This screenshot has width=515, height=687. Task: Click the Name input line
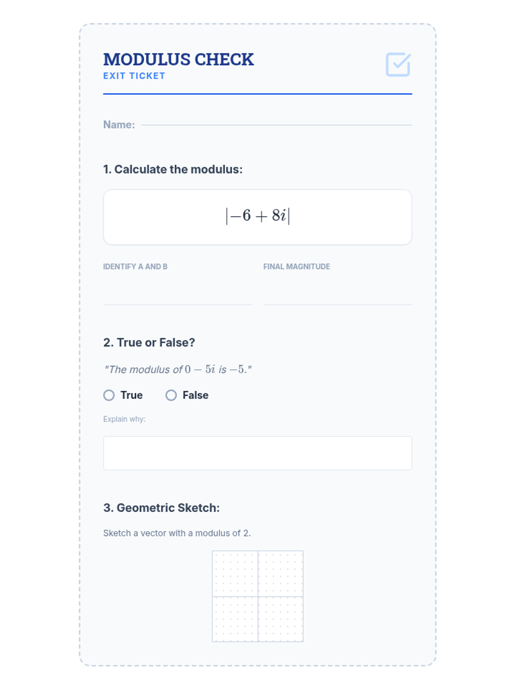276,124
